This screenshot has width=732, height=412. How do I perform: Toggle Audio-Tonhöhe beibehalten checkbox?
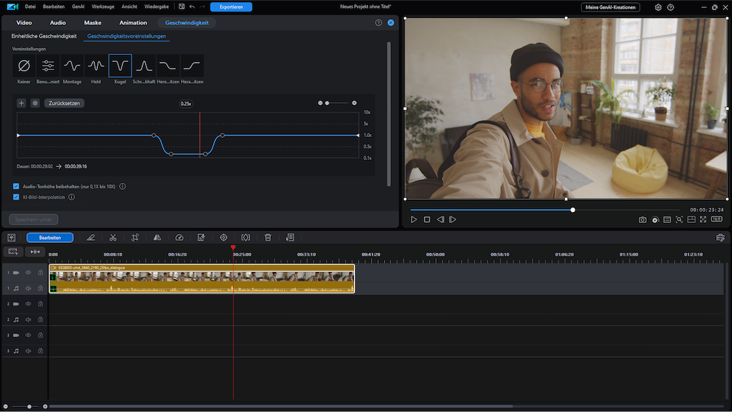pyautogui.click(x=16, y=186)
